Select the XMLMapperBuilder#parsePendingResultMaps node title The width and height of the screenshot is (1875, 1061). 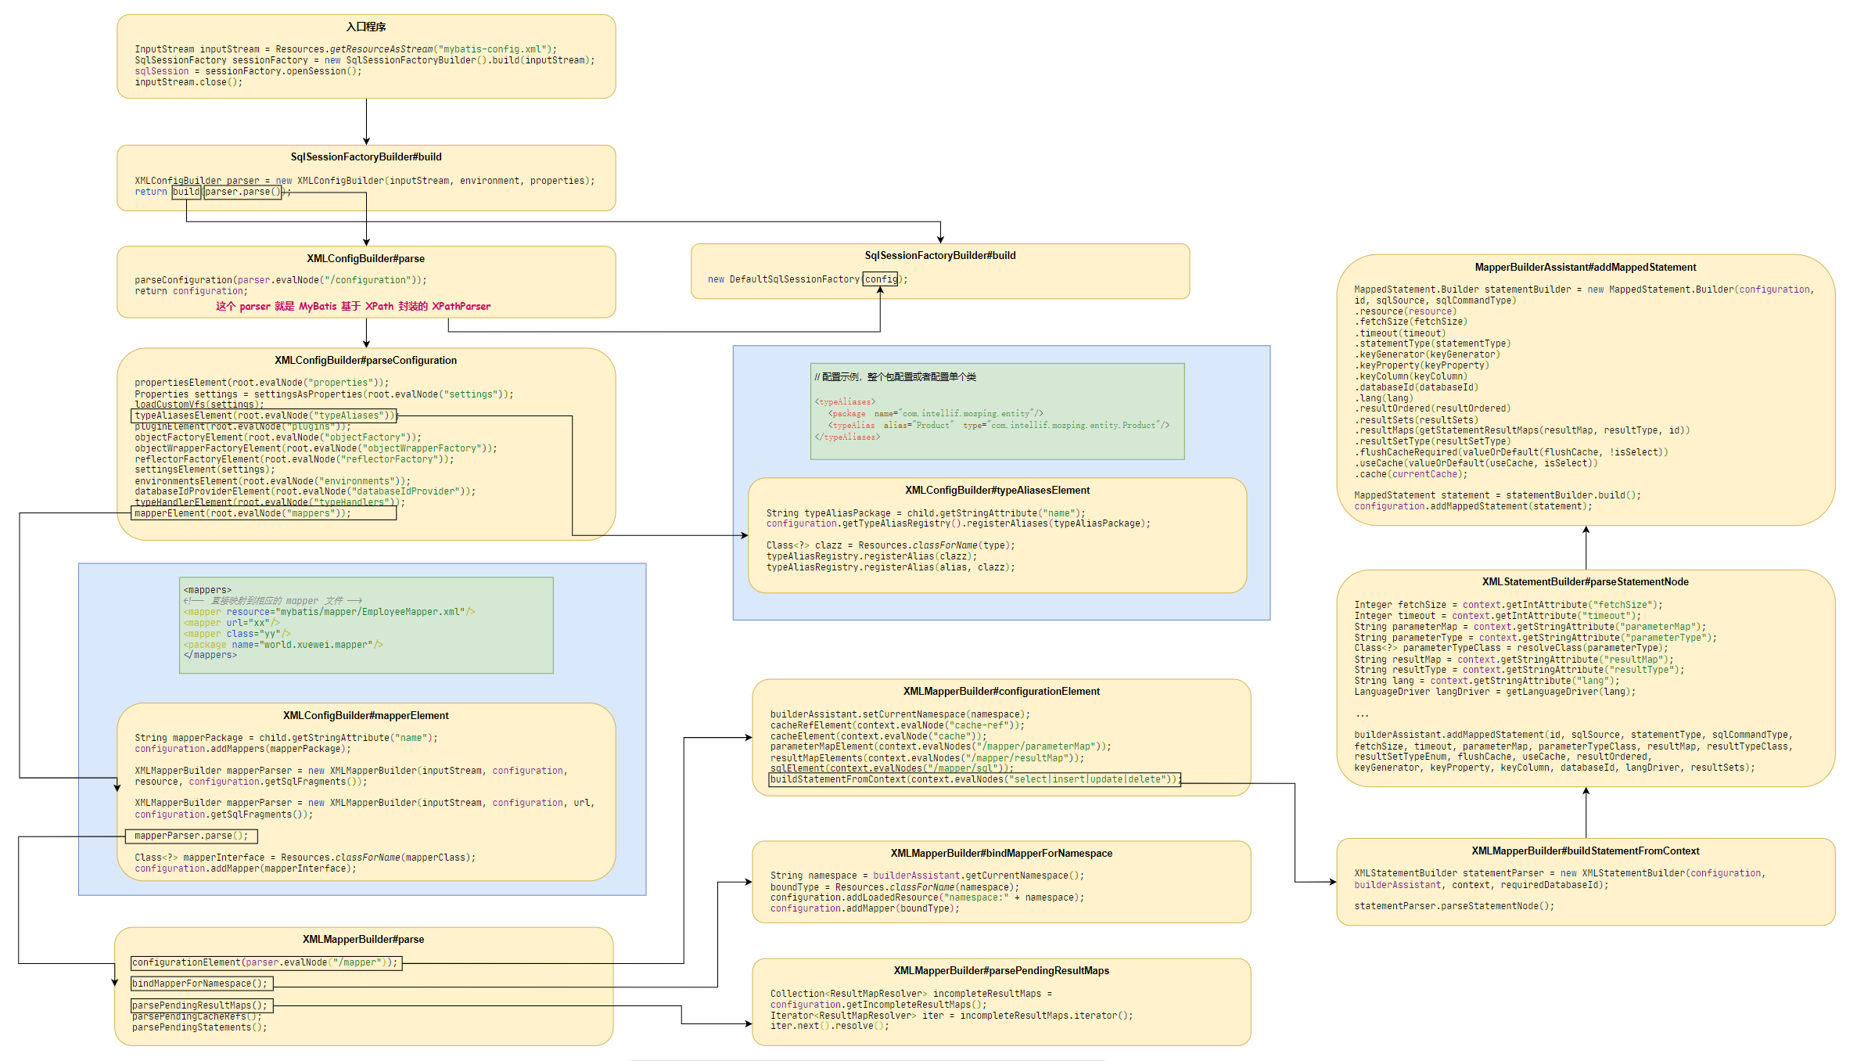pyautogui.click(x=1000, y=971)
